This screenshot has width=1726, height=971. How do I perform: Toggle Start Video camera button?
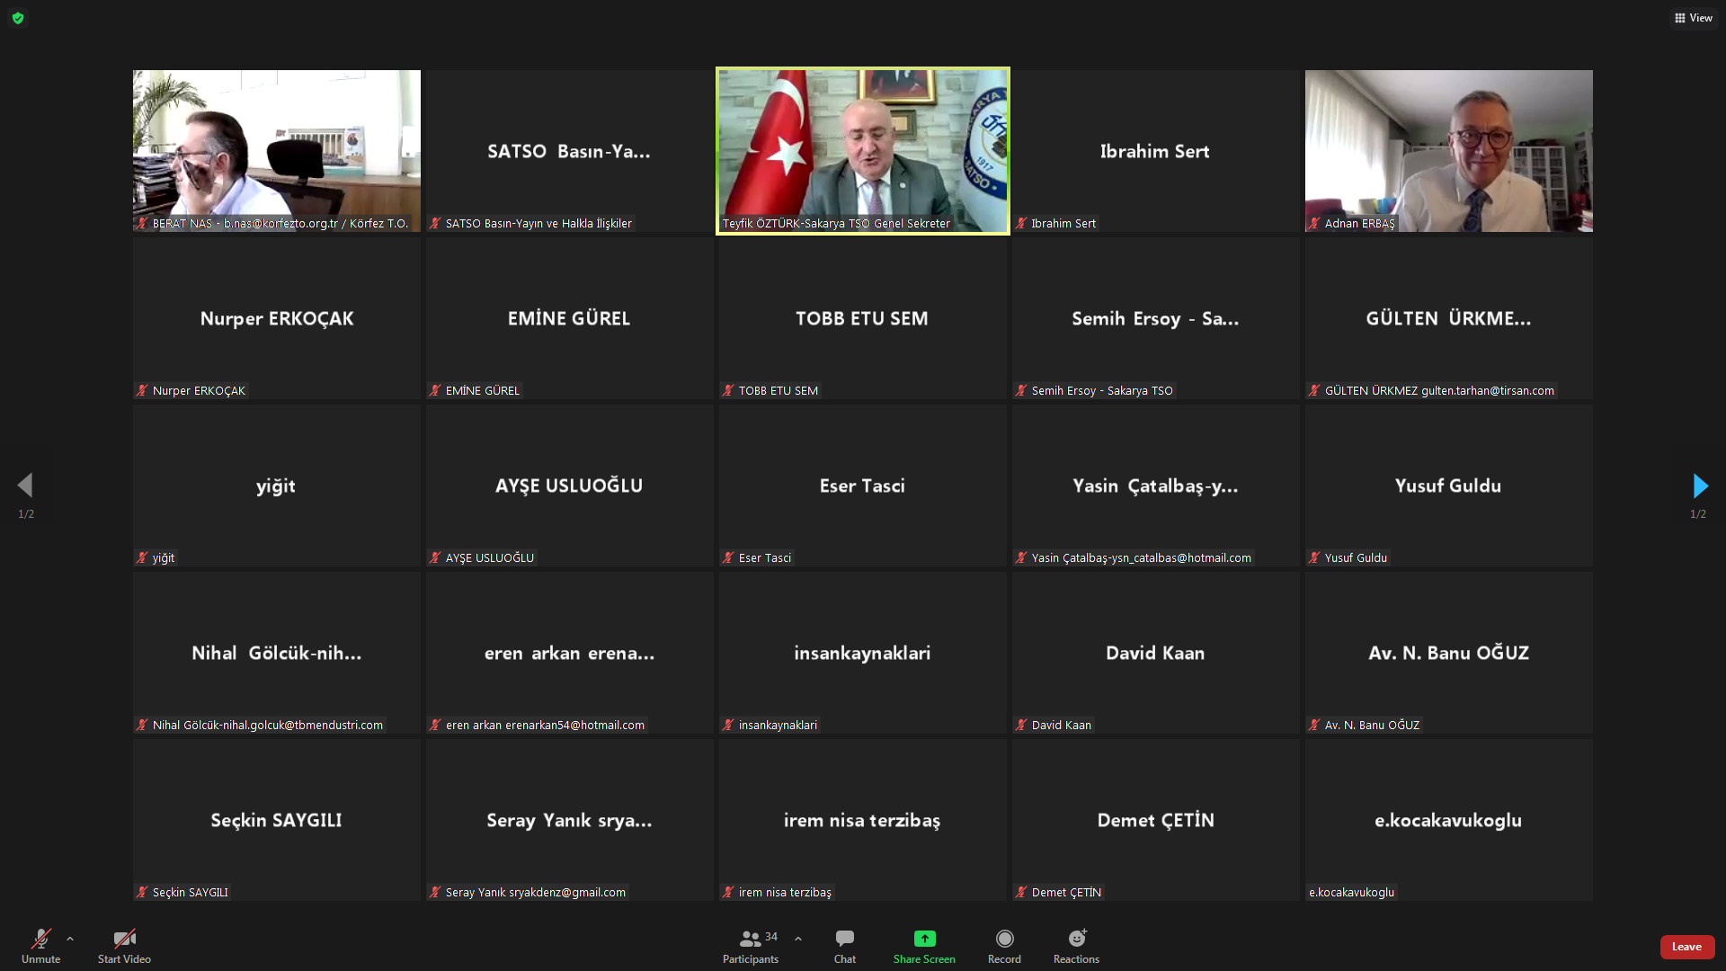click(124, 940)
